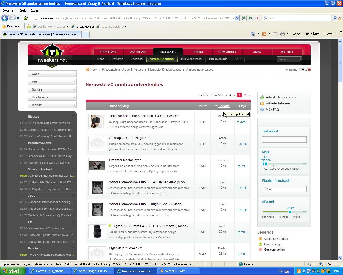Viewport: 343px width, 275px height.
Task: Open Gigabyte p35-ds4 s775 ad
Action: (126, 248)
